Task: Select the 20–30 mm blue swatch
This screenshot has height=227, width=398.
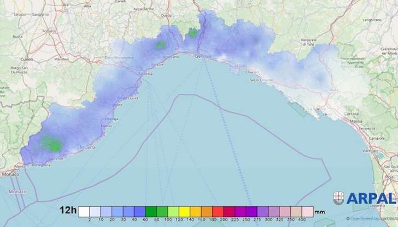Action: (x=117, y=212)
